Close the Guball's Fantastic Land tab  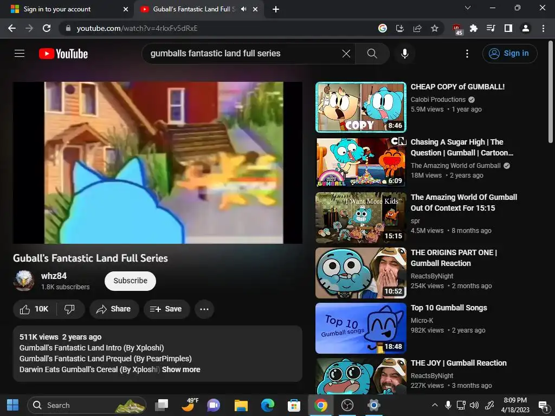255,9
